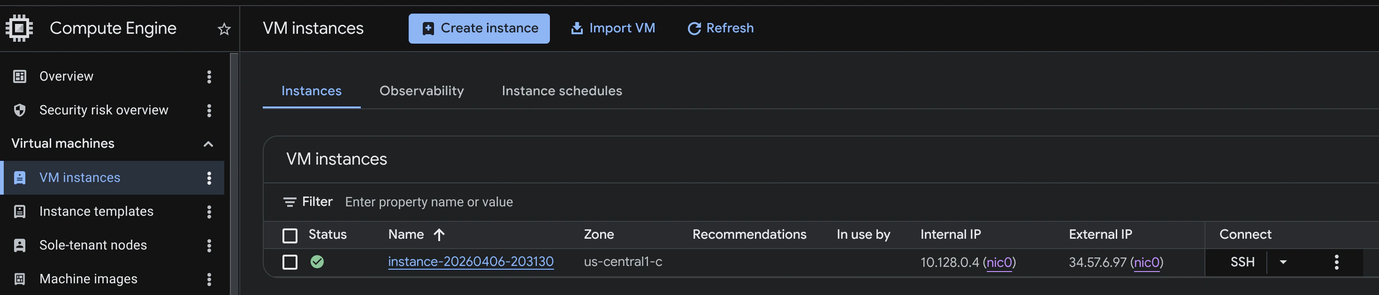Screen dimensions: 1379x295
Task: Click the Filter icon above the instance list
Action: coord(289,202)
